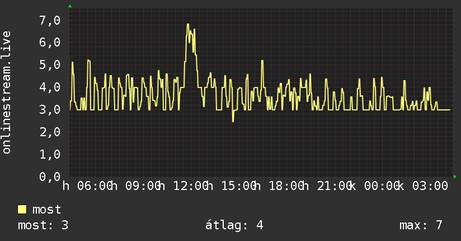Screen dimensions: 461x241
Task: Select the 'most: 3' current value text
Action: pos(43,225)
